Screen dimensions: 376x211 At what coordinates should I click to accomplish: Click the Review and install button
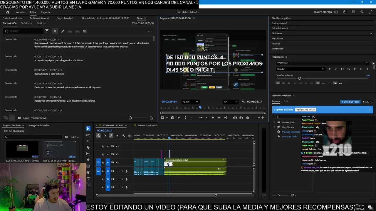tap(305, 110)
